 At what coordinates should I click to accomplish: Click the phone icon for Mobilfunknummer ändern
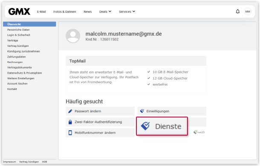click(70, 133)
